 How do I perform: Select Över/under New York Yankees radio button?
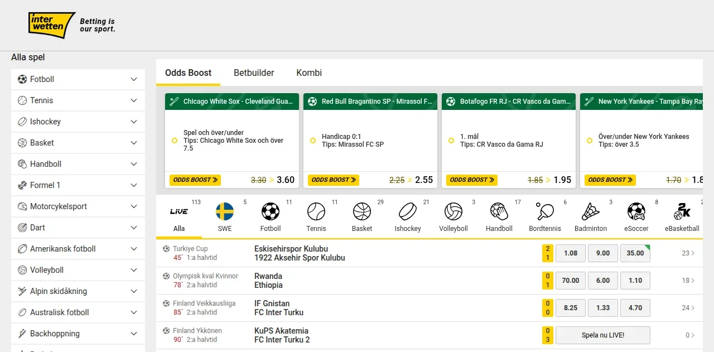pyautogui.click(x=590, y=141)
